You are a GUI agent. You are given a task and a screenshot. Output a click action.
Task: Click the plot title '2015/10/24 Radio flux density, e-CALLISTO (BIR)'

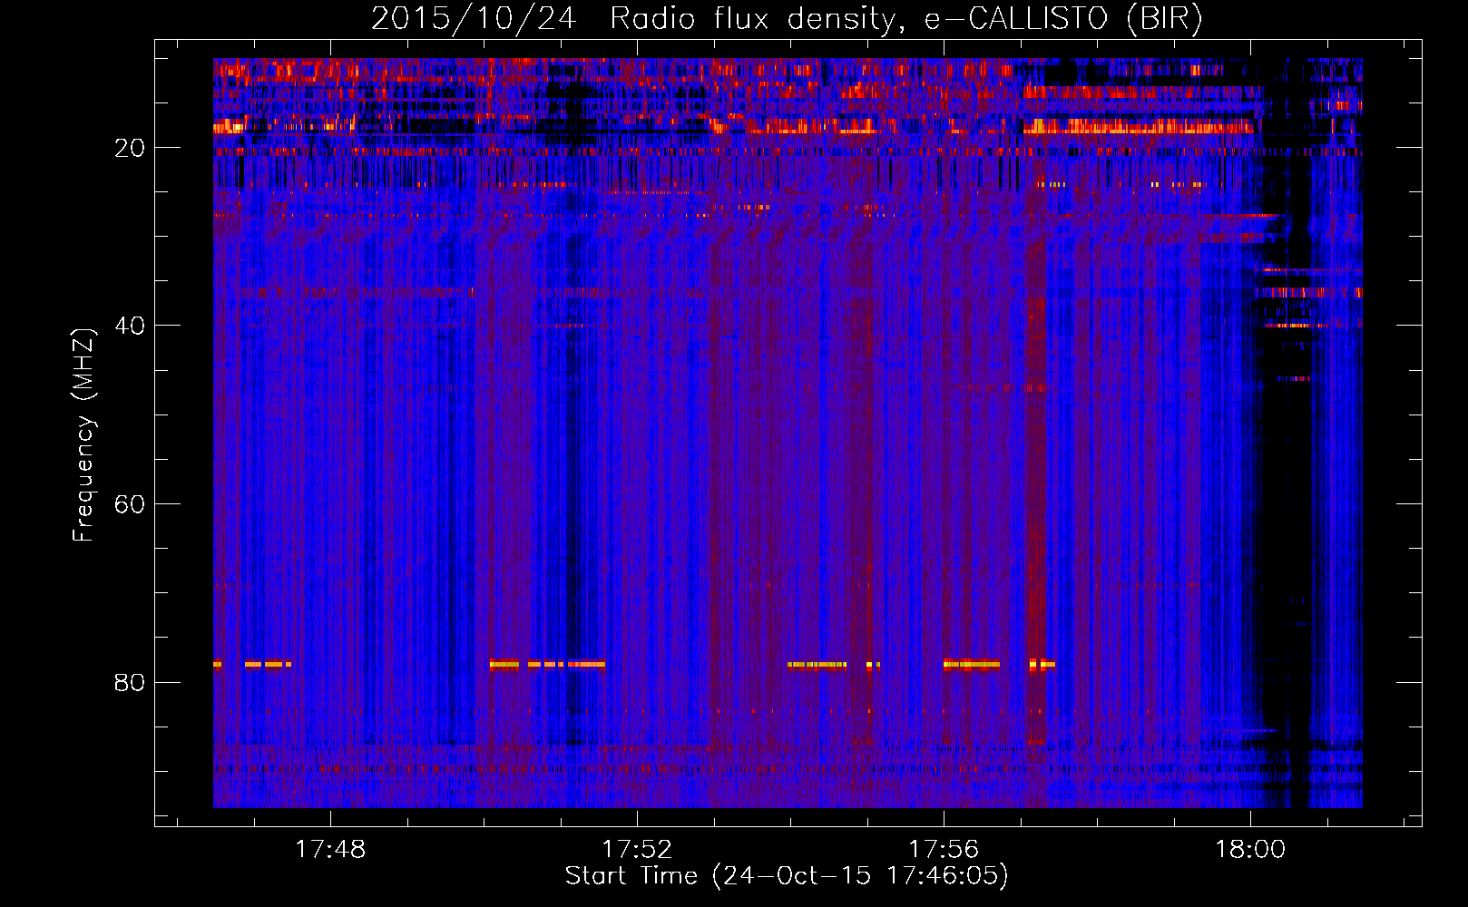[787, 18]
